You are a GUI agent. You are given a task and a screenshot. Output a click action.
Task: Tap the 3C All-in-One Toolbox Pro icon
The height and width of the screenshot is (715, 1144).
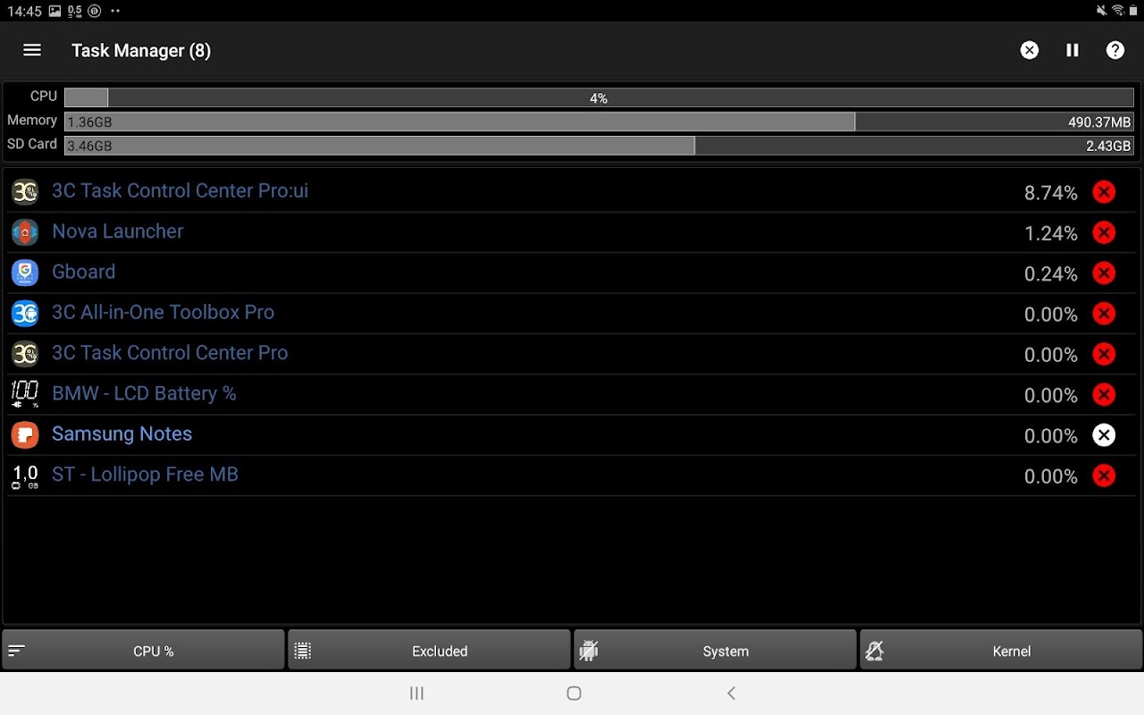pyautogui.click(x=25, y=313)
